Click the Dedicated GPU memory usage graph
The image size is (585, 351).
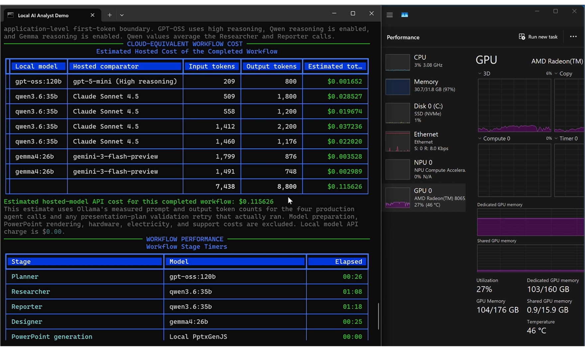pyautogui.click(x=530, y=222)
